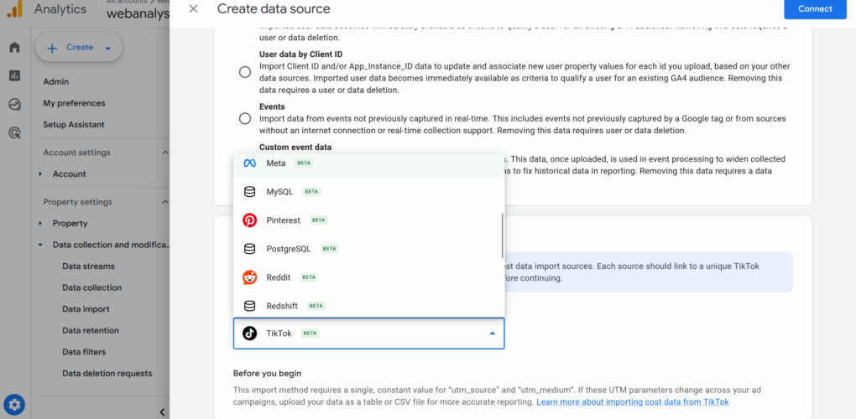
Task: Choose MySQL from the source list
Action: [279, 192]
